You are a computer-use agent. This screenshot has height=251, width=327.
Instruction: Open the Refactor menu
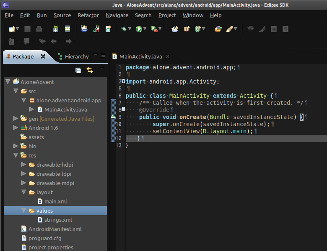click(x=88, y=15)
